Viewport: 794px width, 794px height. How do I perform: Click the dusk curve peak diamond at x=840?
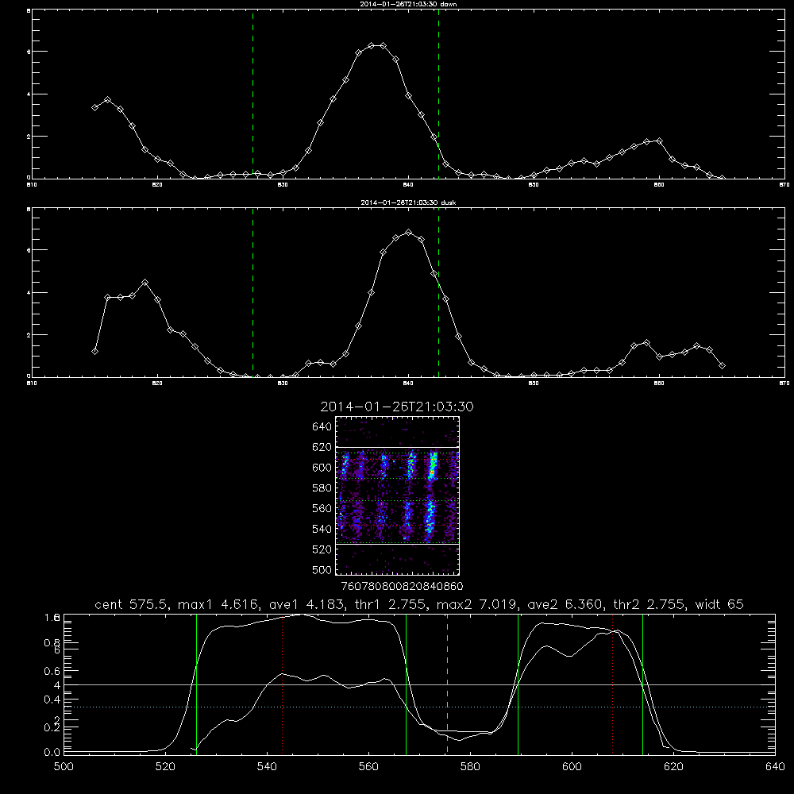coord(409,233)
